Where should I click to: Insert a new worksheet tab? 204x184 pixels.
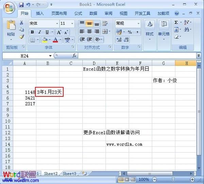coord(85,173)
